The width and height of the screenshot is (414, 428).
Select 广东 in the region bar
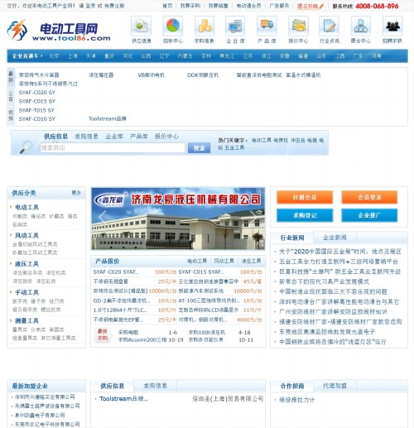coord(358,56)
